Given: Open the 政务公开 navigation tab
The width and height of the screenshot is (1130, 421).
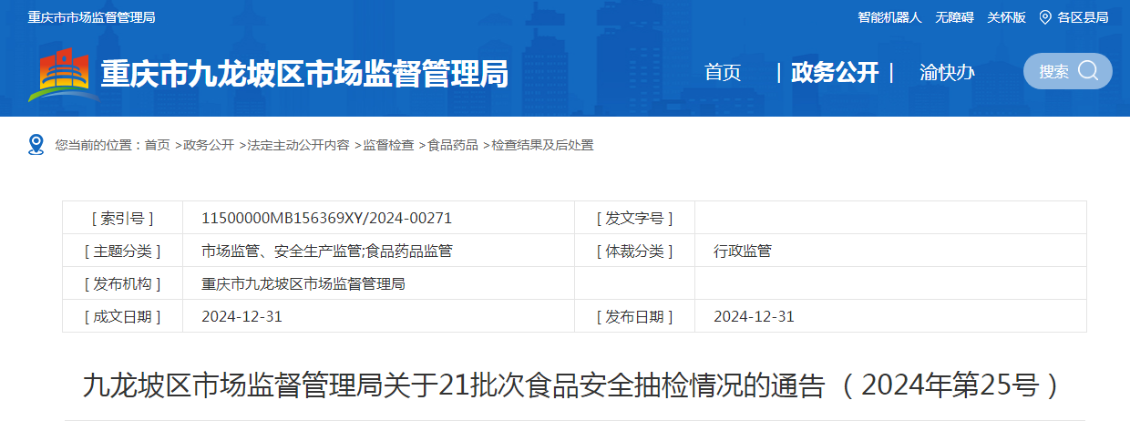Looking at the screenshot, I should pos(835,73).
